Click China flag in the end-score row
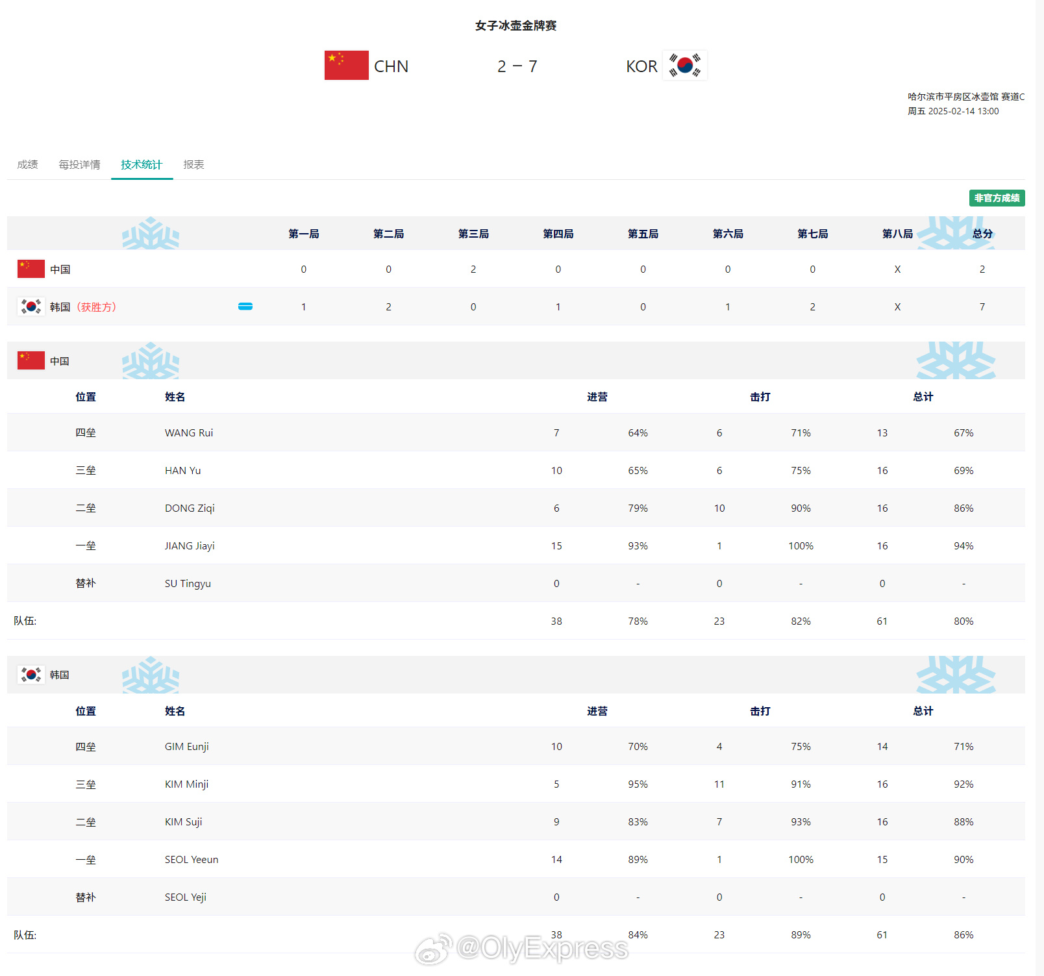 tap(31, 269)
